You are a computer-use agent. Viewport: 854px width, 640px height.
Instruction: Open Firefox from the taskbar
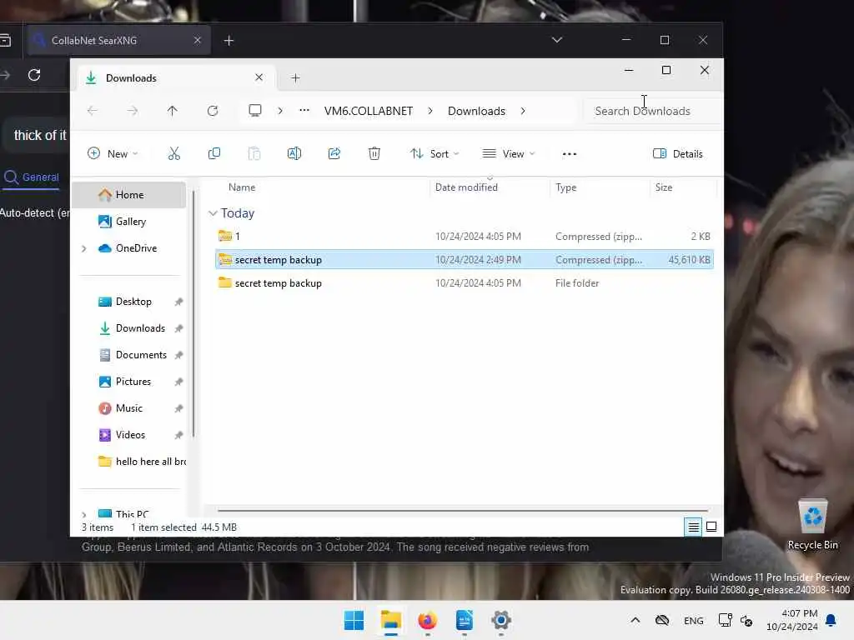tap(428, 620)
